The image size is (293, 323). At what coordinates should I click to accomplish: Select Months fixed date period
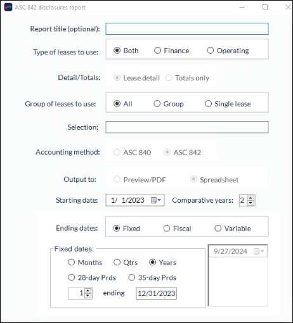tap(85, 262)
